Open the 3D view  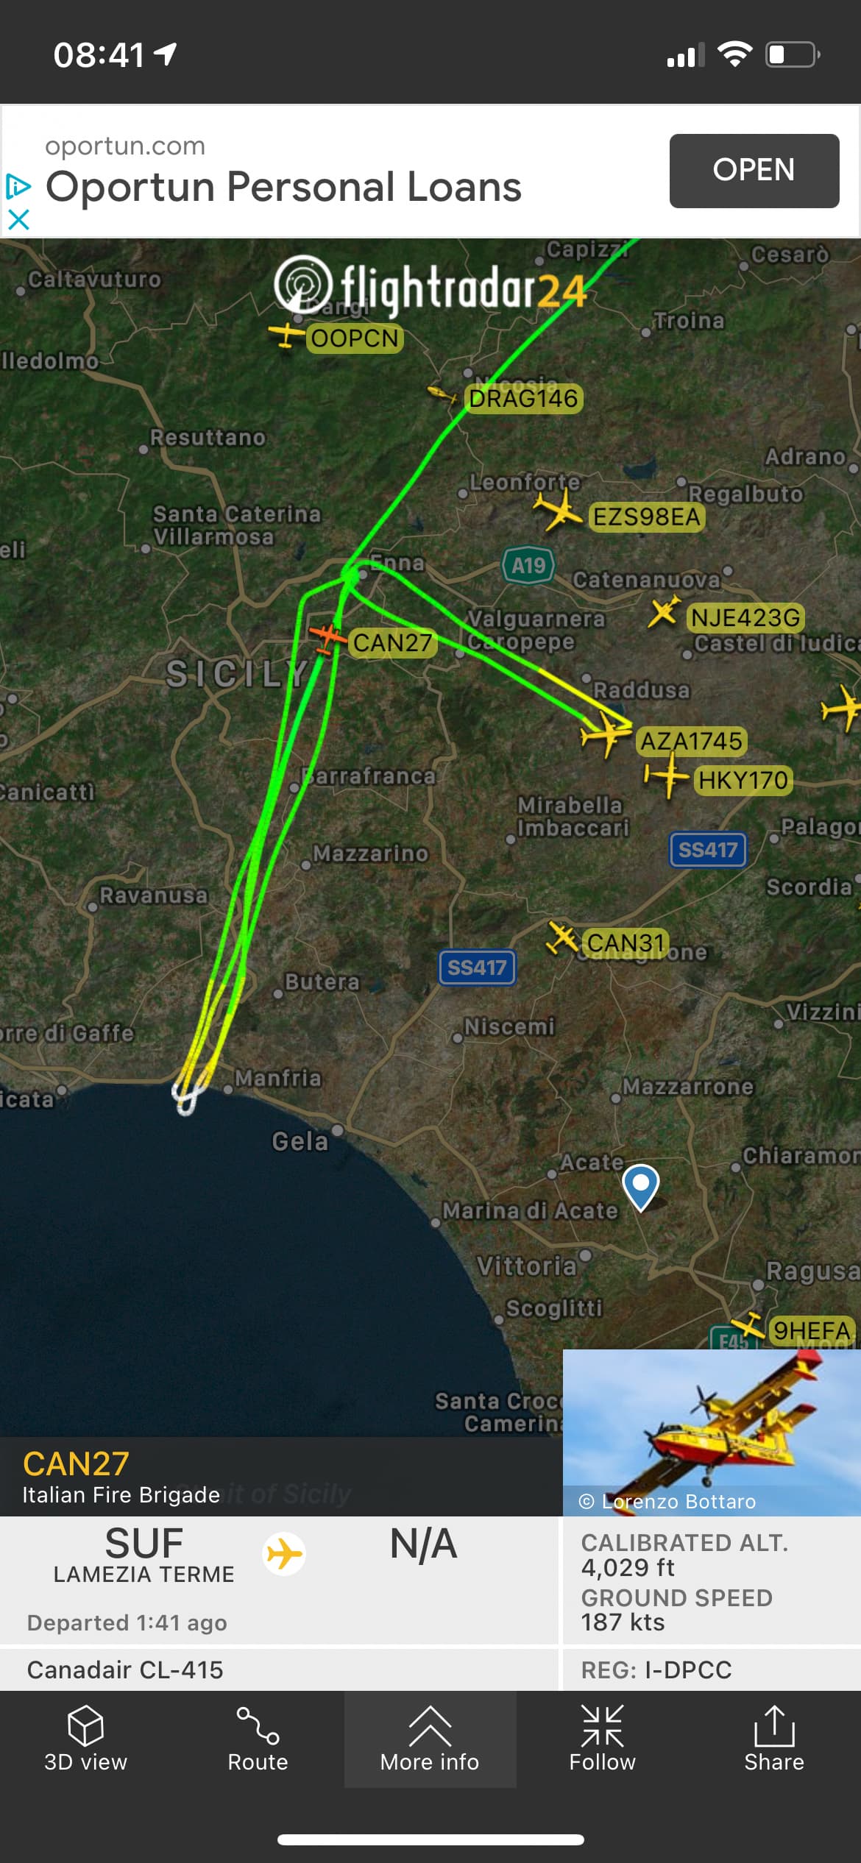85,1739
